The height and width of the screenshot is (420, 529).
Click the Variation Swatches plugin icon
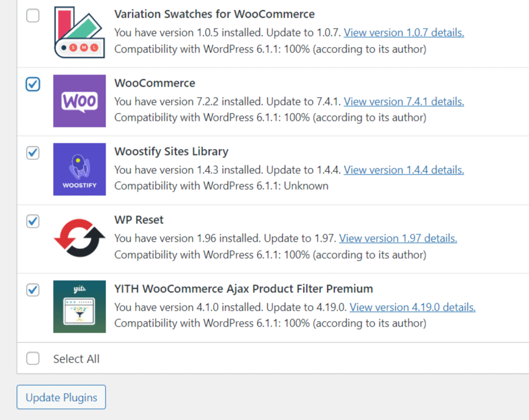point(79,32)
